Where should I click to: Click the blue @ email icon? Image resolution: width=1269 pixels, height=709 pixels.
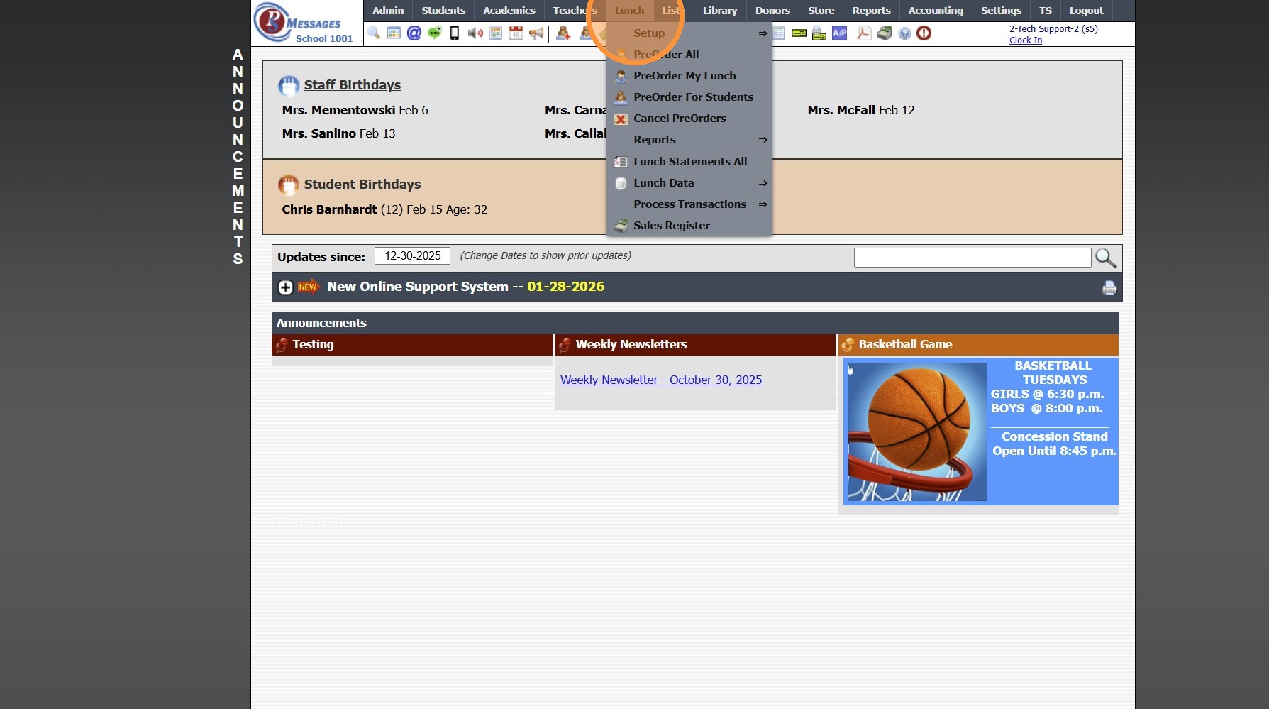click(x=414, y=33)
